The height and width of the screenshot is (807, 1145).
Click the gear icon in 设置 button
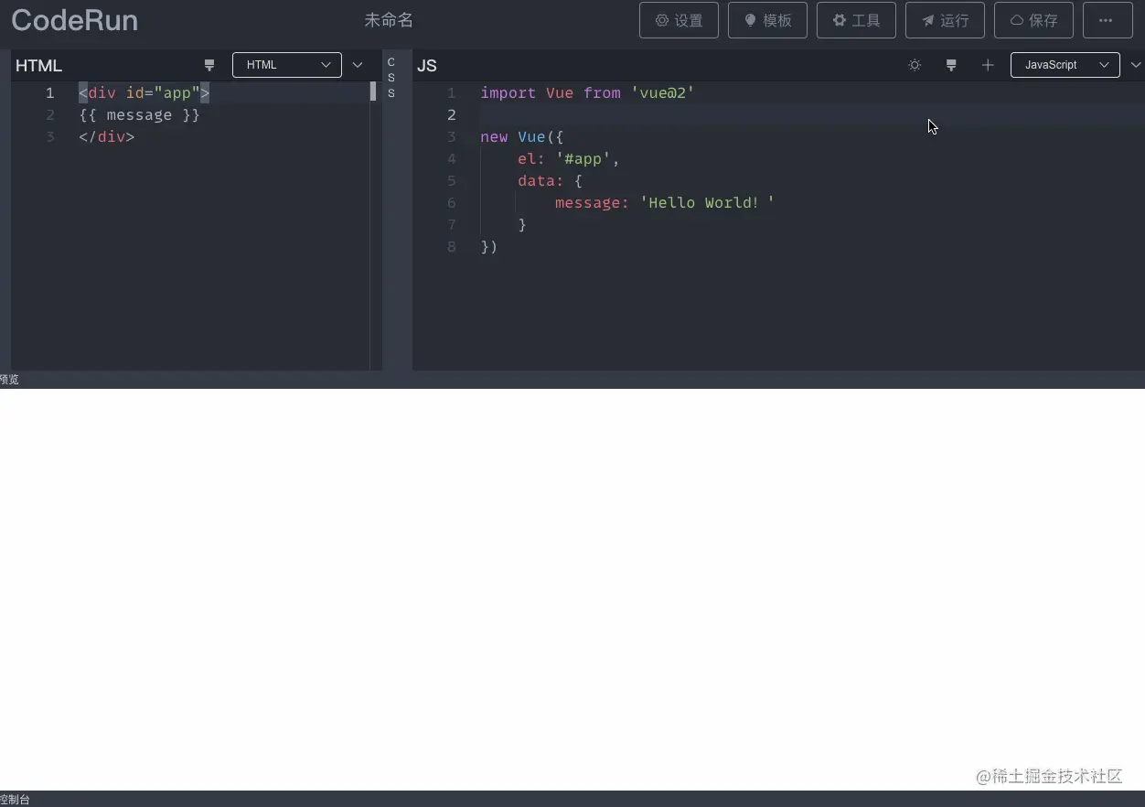[x=662, y=20]
